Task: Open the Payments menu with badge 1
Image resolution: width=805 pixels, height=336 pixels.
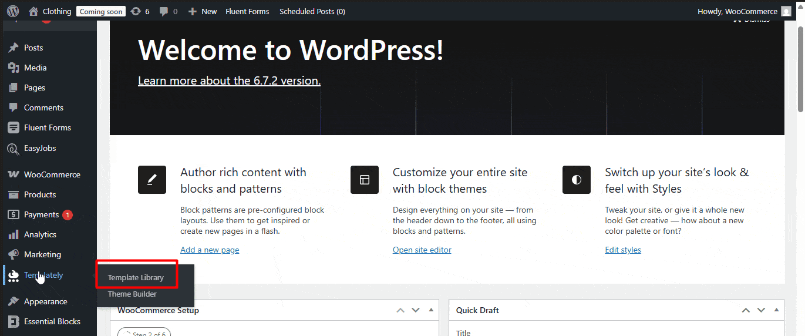Action: pyautogui.click(x=49, y=214)
